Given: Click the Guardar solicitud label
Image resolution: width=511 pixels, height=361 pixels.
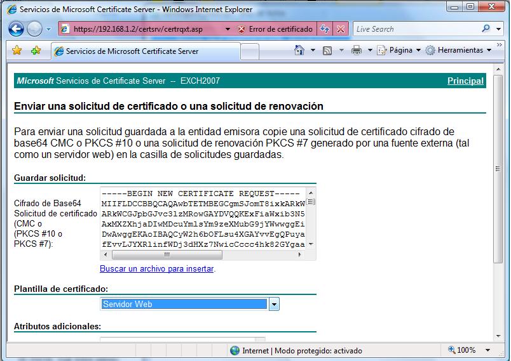Looking at the screenshot, I should [x=50, y=178].
